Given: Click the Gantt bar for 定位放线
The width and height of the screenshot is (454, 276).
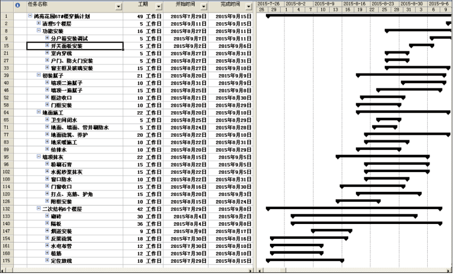Looking at the screenshot, I should (x=304, y=260).
